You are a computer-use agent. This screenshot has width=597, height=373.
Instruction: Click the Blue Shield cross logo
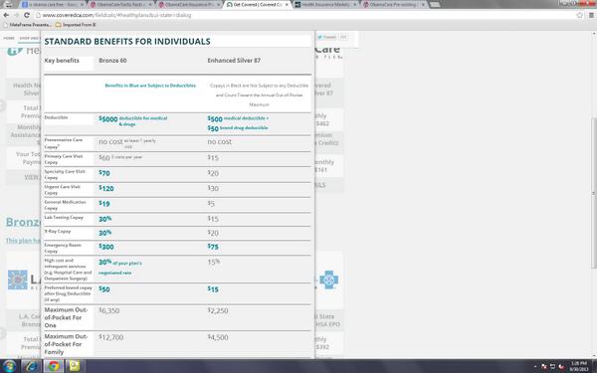[329, 280]
